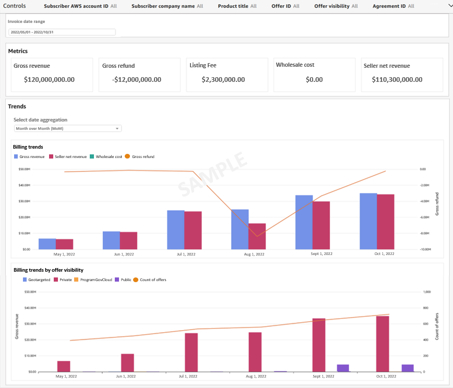Select the Seller net revenue metric card

(402, 74)
